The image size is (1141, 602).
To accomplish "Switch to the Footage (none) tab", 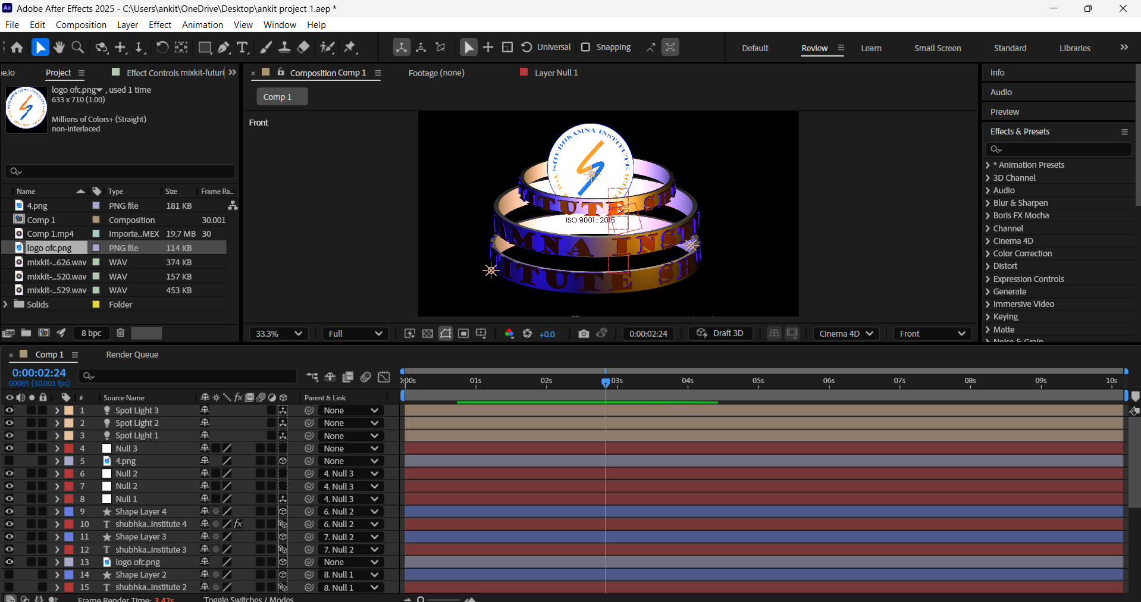I will pyautogui.click(x=436, y=73).
